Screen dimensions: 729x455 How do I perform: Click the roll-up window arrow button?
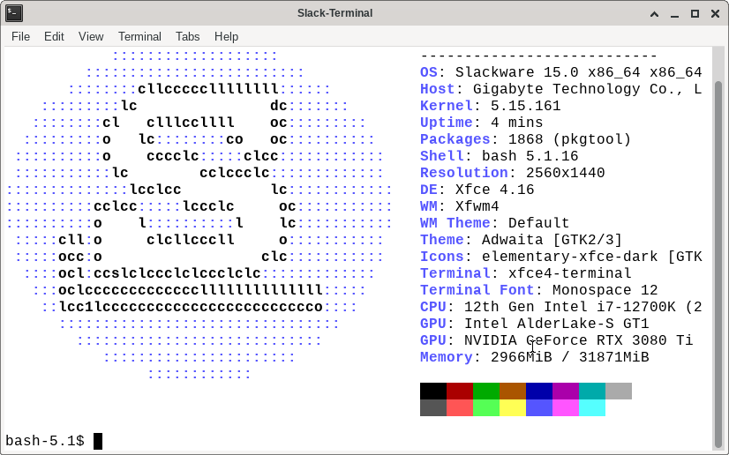tap(654, 13)
